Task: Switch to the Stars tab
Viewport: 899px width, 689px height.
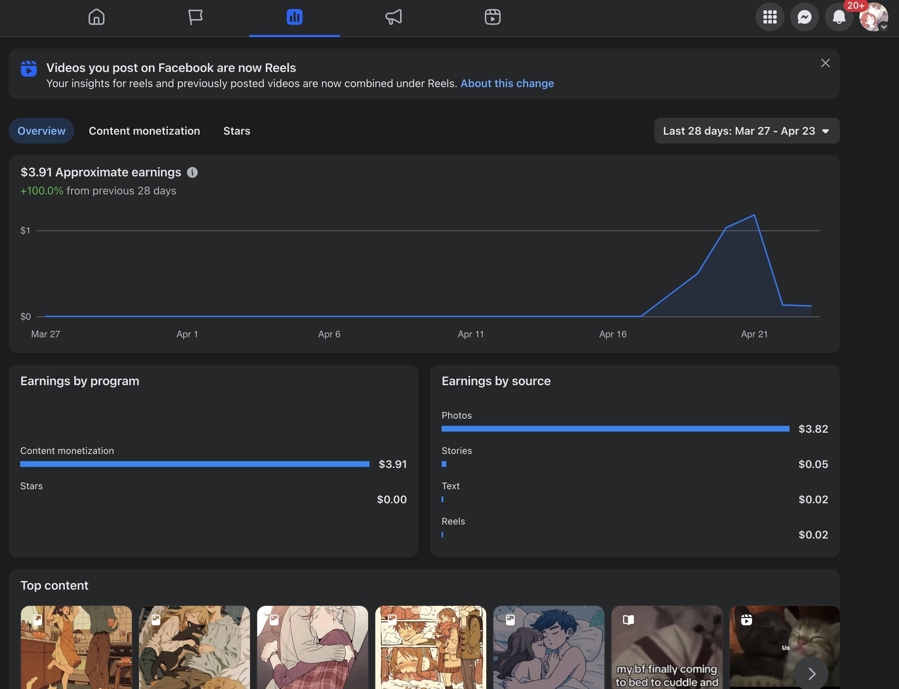Action: coord(237,131)
